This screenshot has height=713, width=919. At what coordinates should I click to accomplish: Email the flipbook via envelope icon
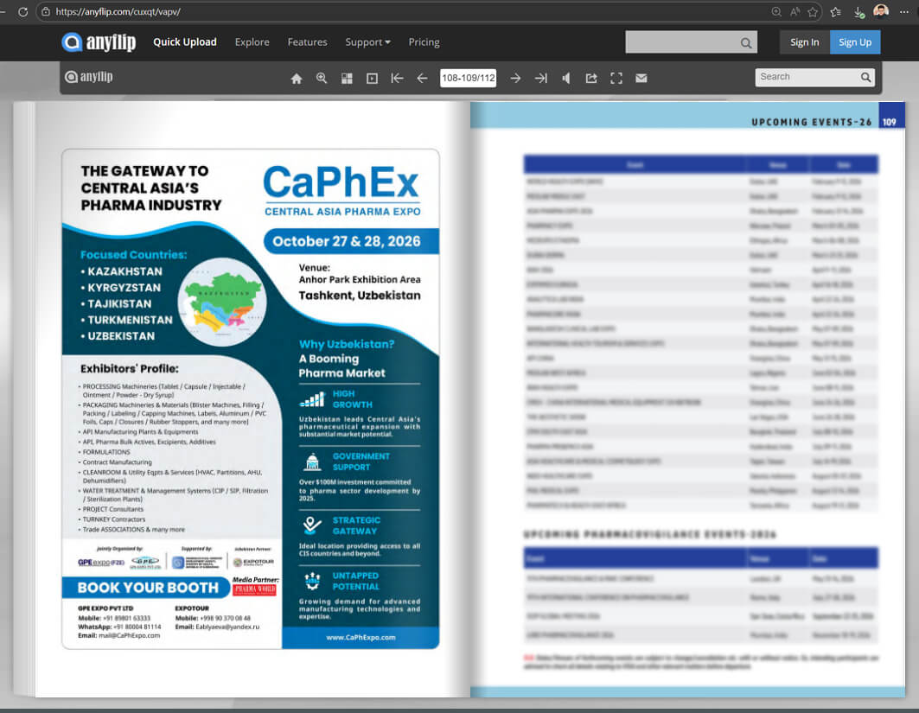point(641,78)
